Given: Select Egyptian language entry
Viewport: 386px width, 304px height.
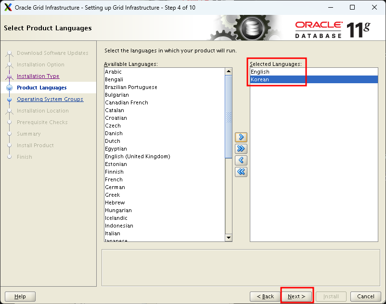Looking at the screenshot, I should [x=165, y=149].
